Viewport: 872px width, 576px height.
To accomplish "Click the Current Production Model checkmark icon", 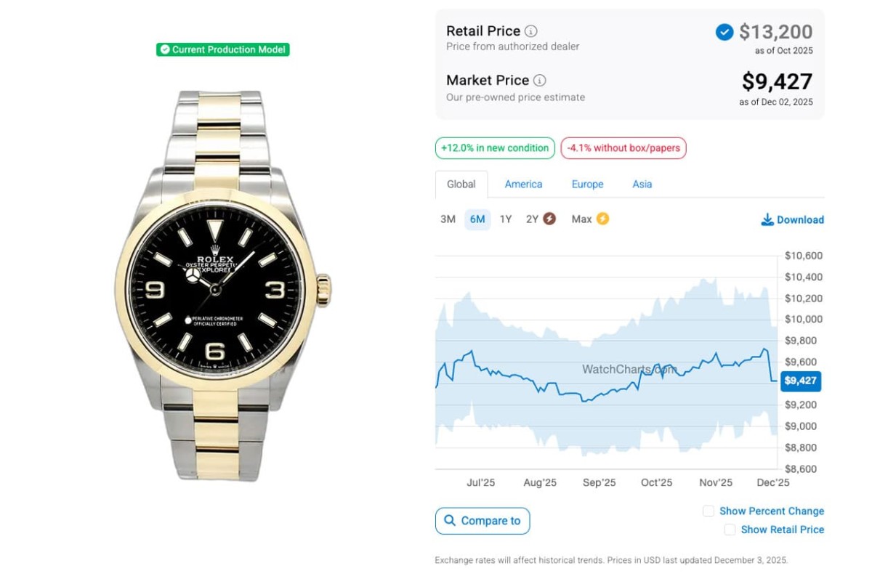I will coord(165,50).
